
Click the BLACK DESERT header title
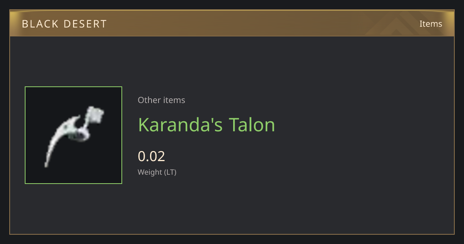[x=65, y=24]
